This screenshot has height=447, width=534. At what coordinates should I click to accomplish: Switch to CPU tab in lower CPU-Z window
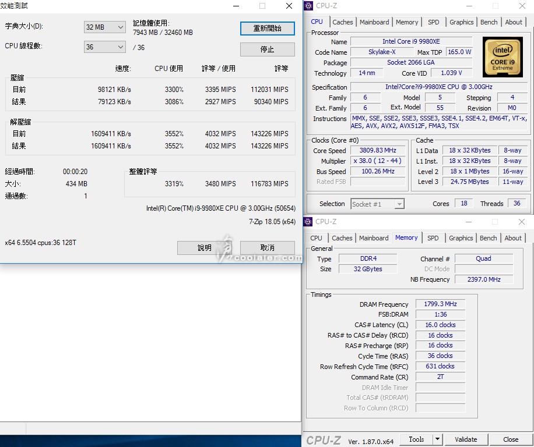click(x=316, y=238)
